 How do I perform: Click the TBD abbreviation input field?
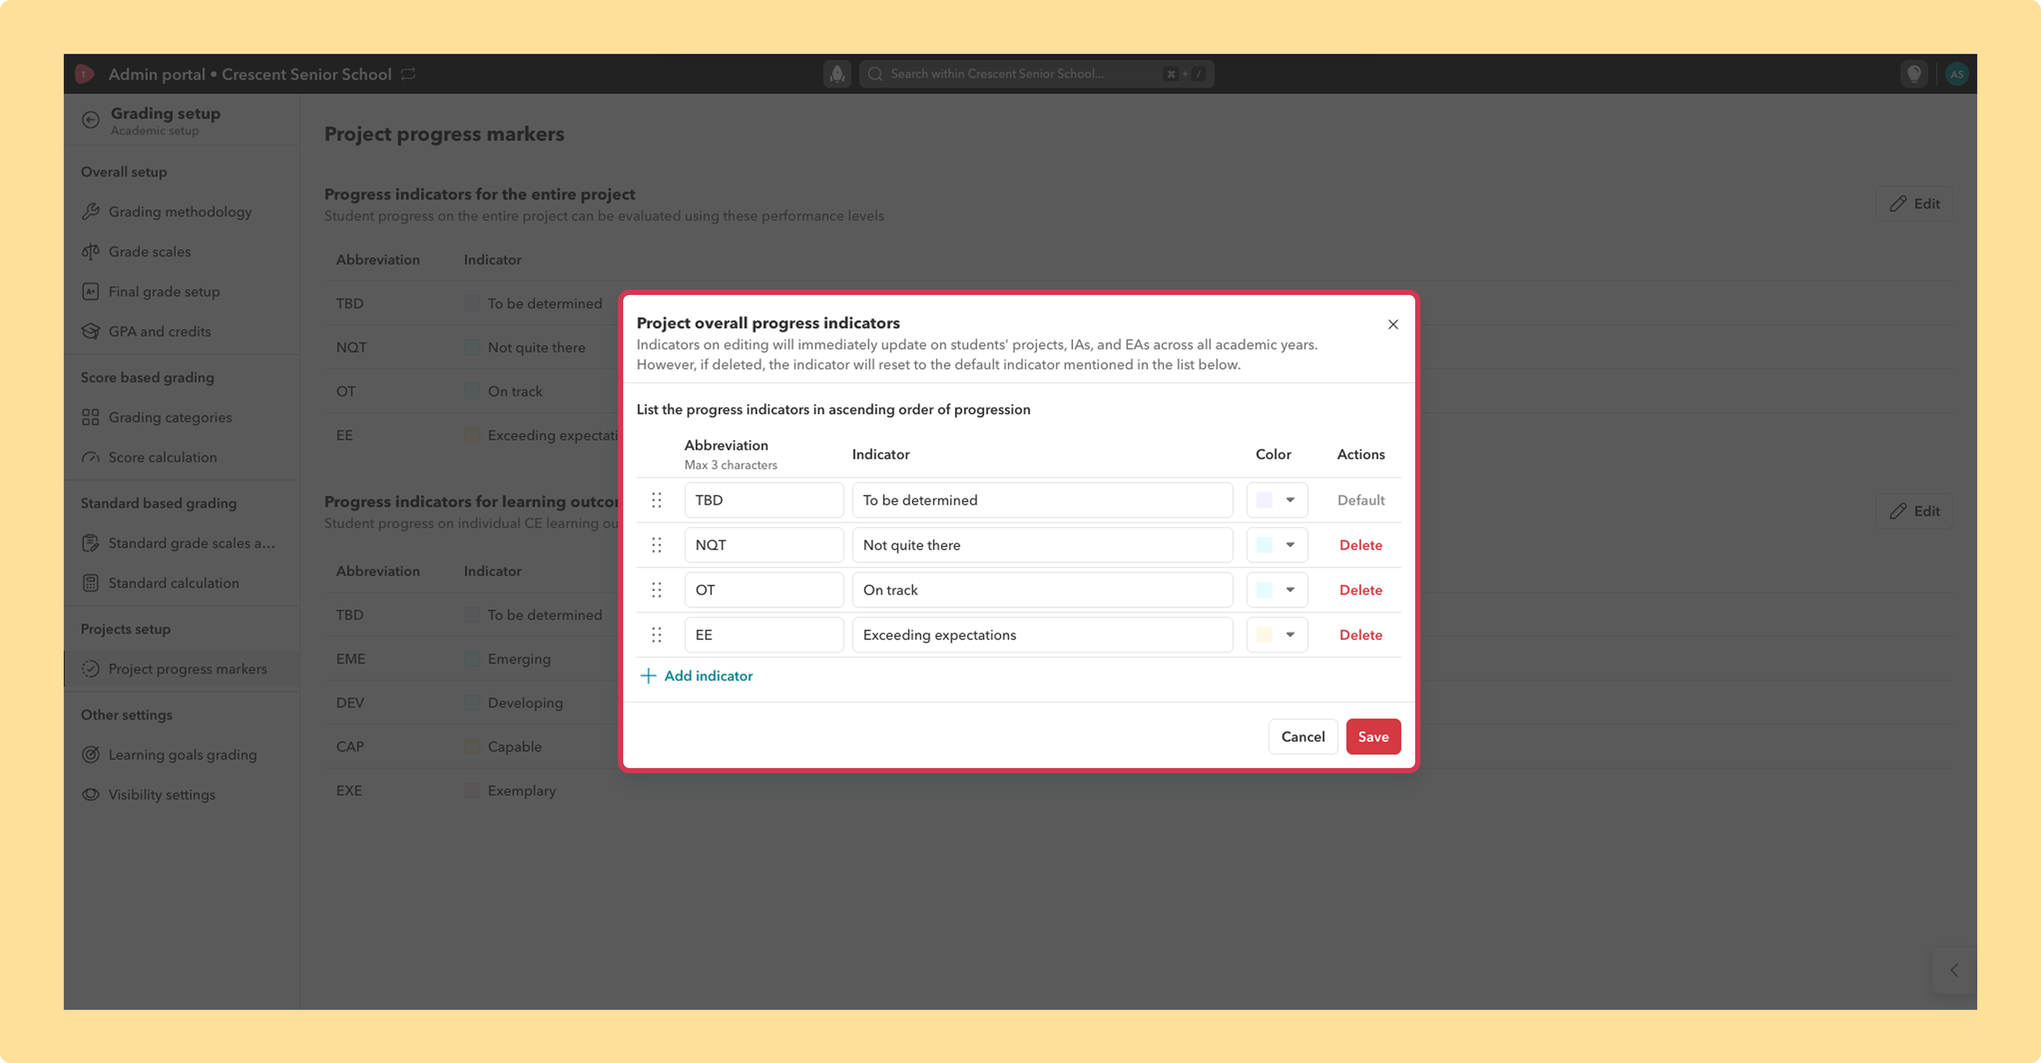coord(764,500)
